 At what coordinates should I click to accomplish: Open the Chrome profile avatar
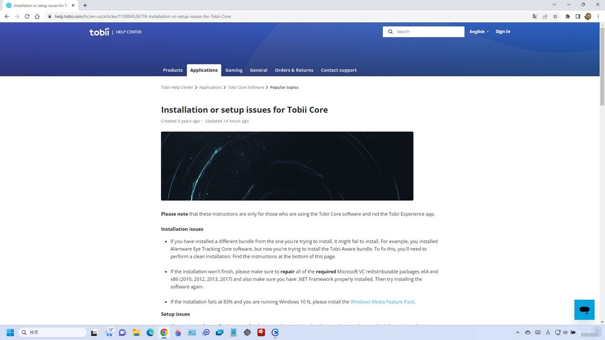(588, 16)
